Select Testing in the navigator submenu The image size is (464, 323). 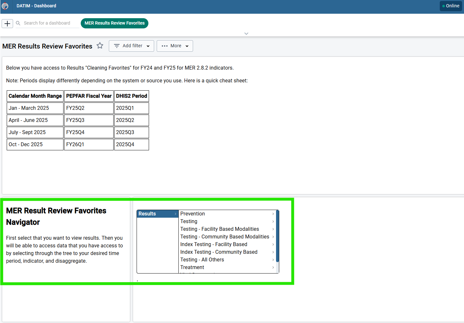coord(189,221)
